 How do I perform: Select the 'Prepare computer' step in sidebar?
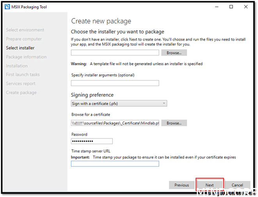tap(24, 39)
